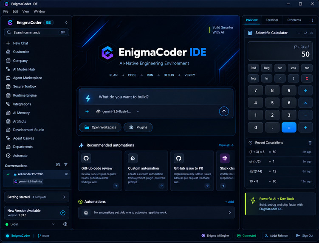The height and width of the screenshot is (243, 319).
Task: Select the Preview tab
Action: [x=251, y=20]
